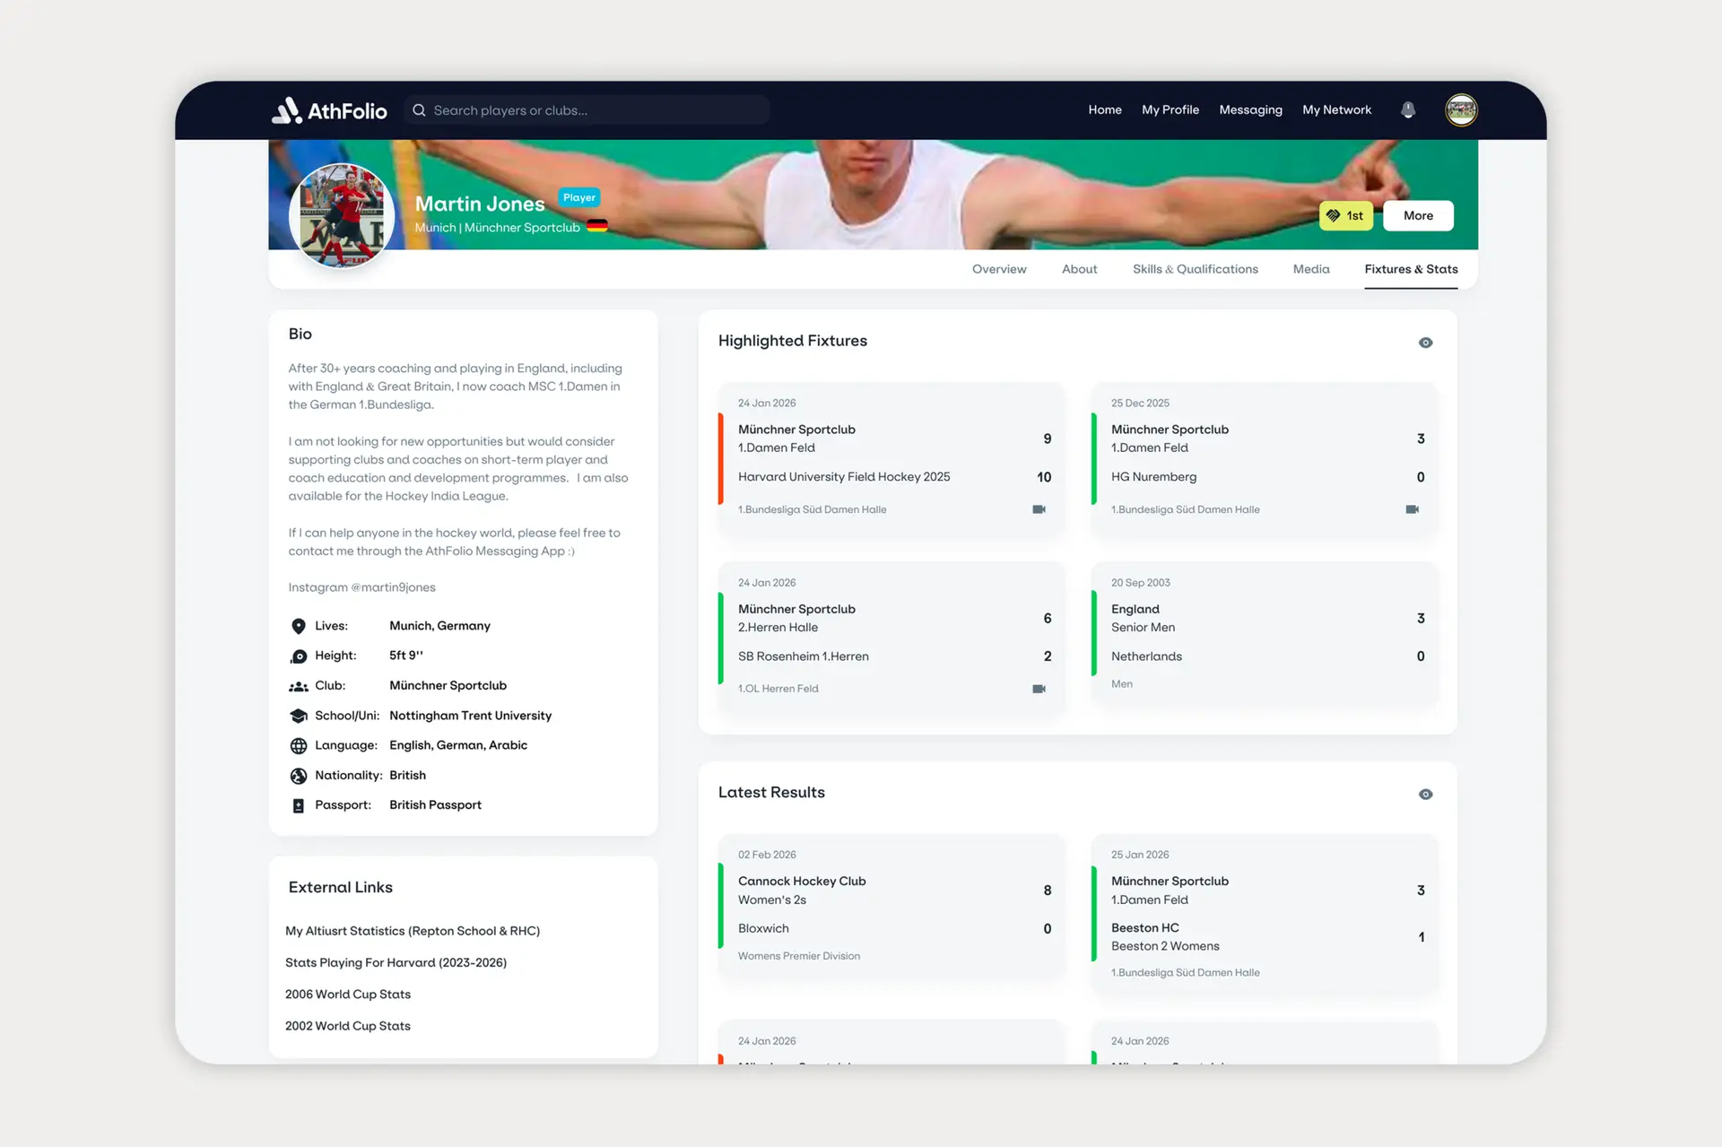Open Stats Playing For Harvard link
This screenshot has width=1722, height=1147.
point(396,962)
